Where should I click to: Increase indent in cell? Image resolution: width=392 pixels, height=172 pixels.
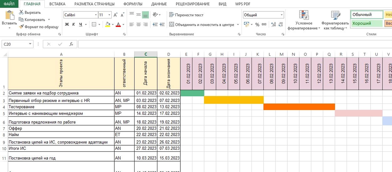162,24
